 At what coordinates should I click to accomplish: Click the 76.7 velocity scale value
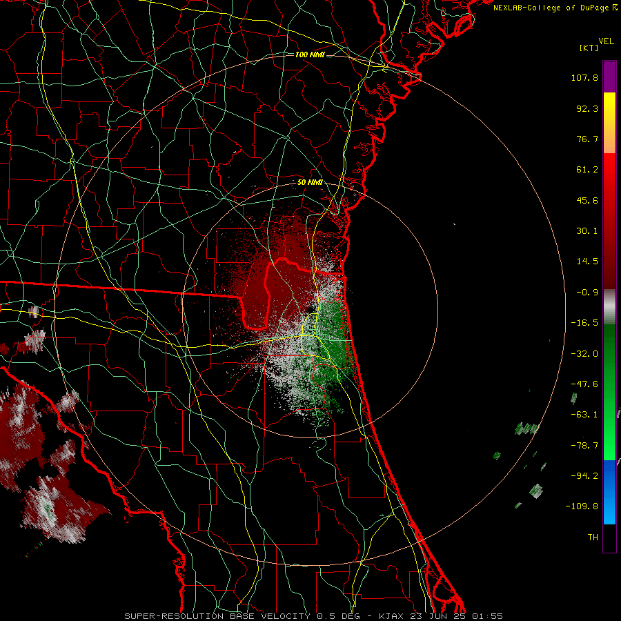tap(587, 139)
